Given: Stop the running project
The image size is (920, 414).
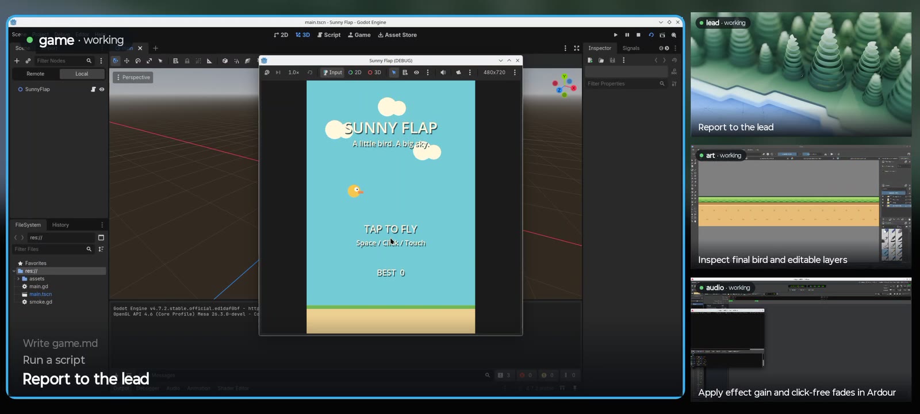Looking at the screenshot, I should (x=638, y=35).
